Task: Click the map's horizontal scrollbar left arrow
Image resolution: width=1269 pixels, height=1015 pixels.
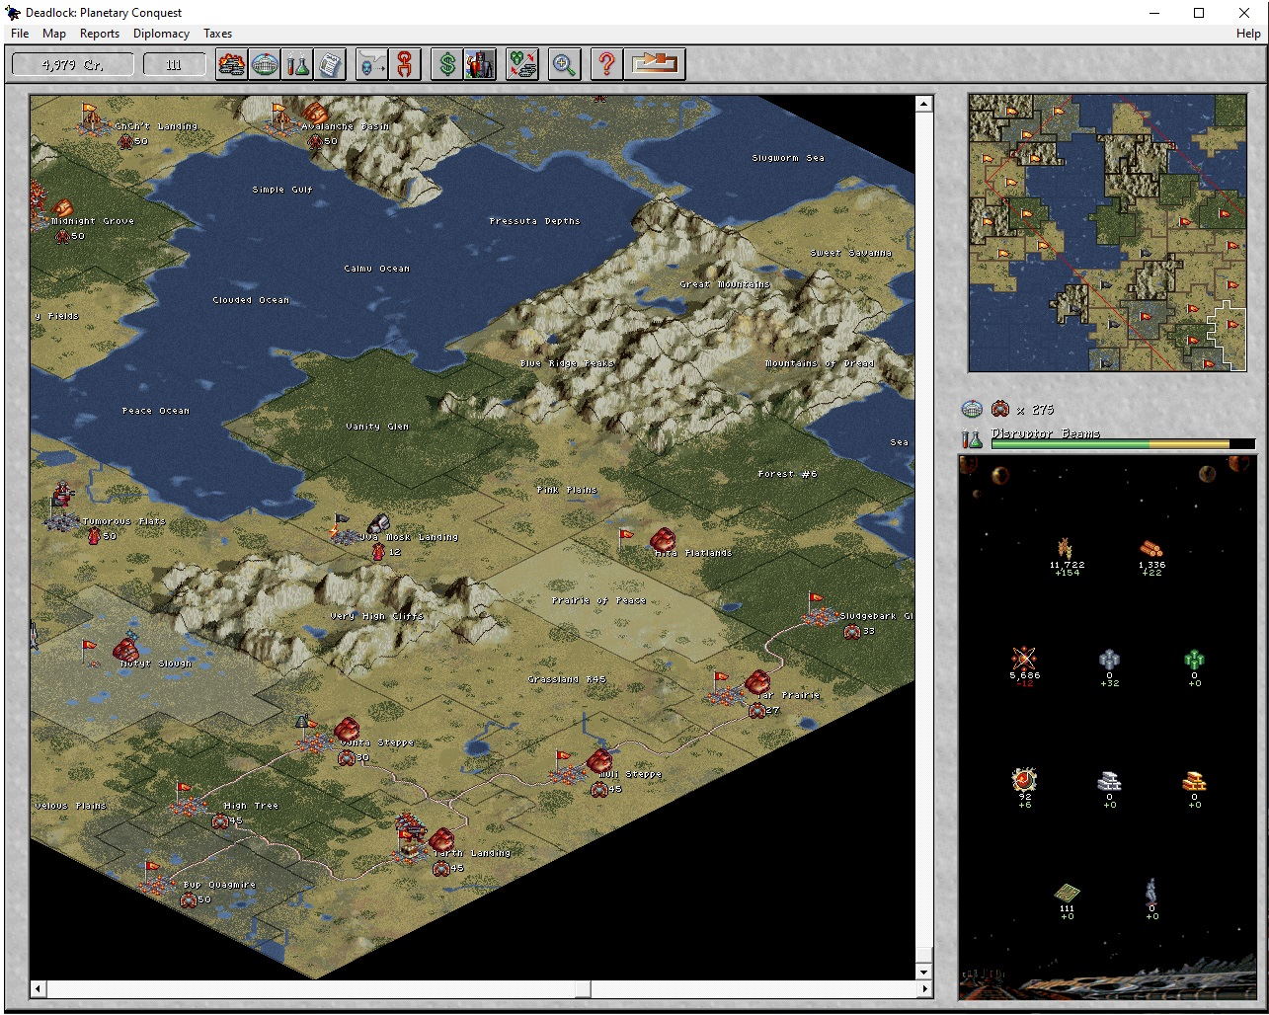Action: (38, 988)
